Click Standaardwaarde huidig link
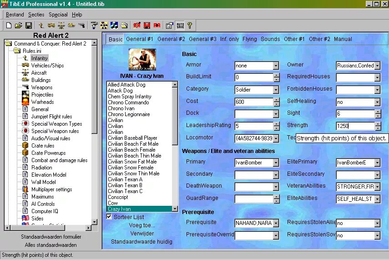The width and height of the screenshot is (389, 260). pos(141,242)
